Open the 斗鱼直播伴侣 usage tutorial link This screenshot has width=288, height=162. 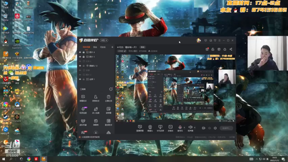(x=91, y=137)
